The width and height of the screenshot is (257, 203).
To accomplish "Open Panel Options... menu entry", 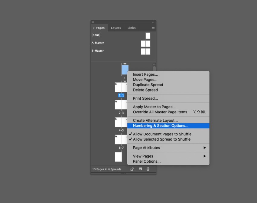I will (168, 161).
